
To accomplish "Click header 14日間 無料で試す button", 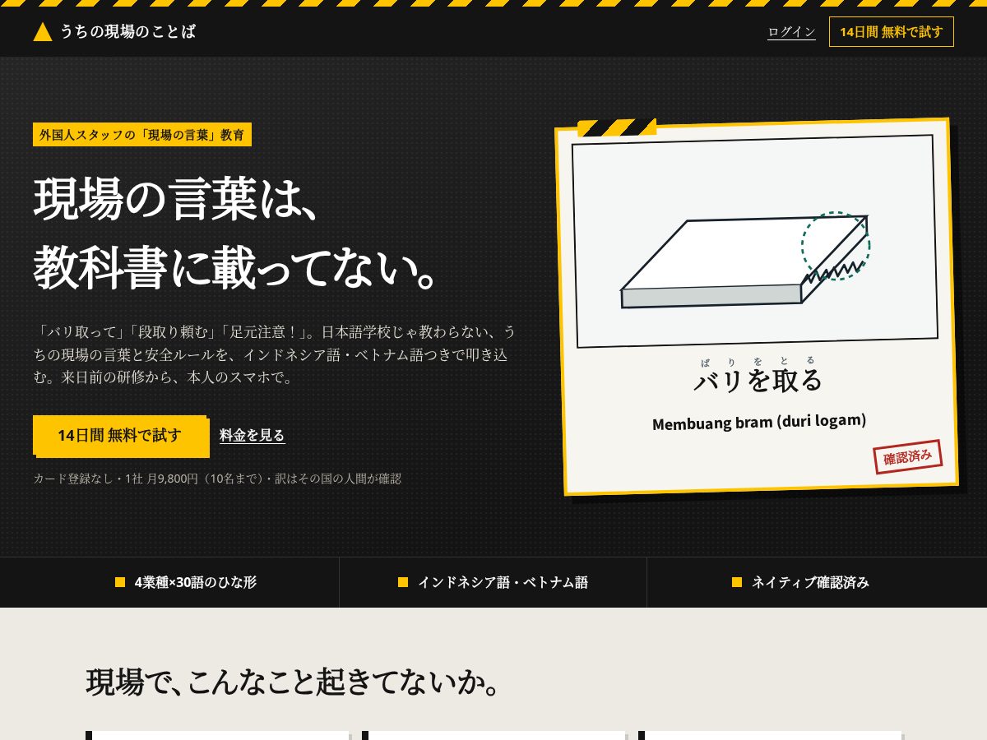I will coord(892,32).
